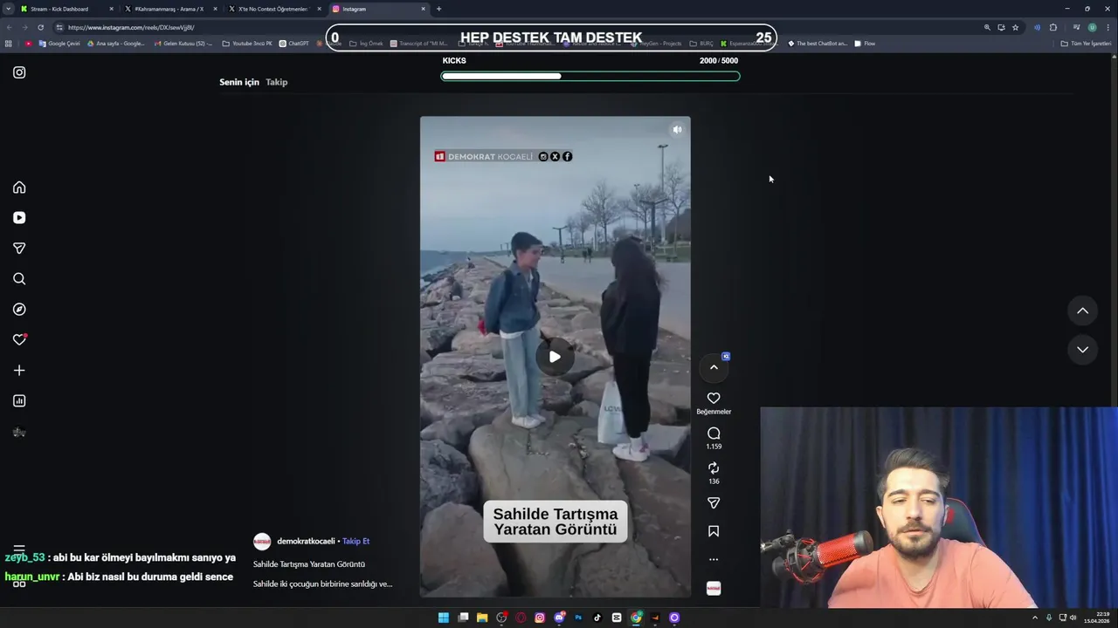Open Explore compass icon
This screenshot has height=628, width=1118.
(19, 310)
